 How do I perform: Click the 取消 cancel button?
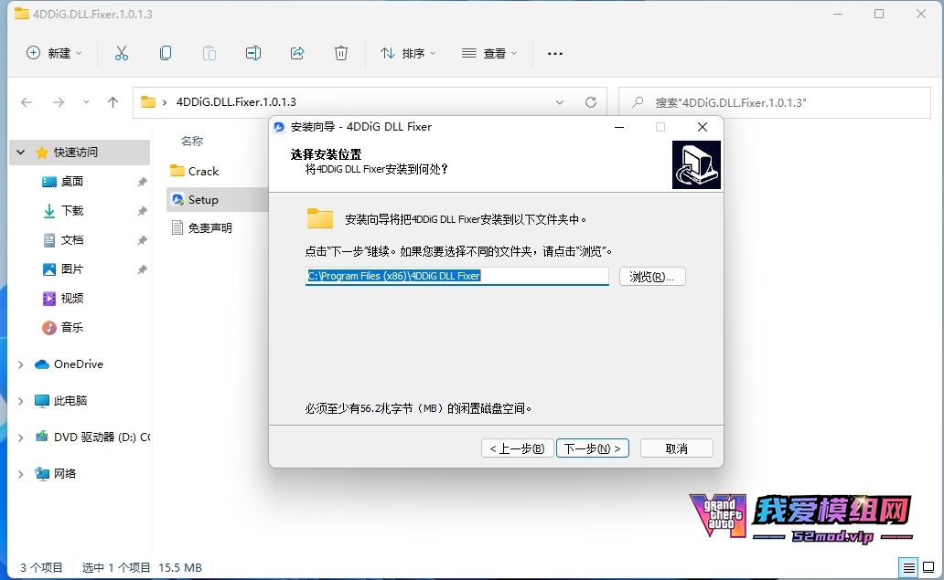pyautogui.click(x=677, y=448)
